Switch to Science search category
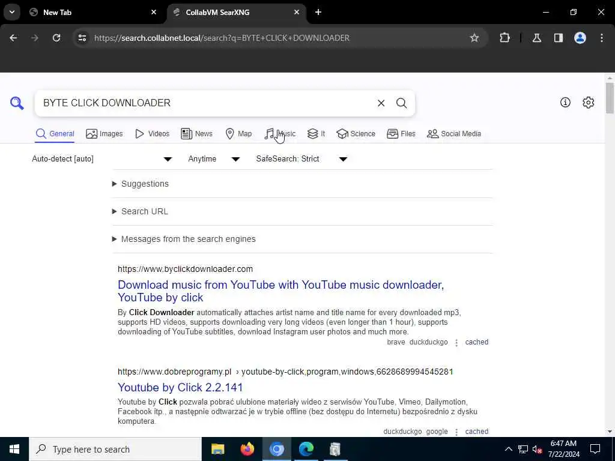Viewport: 615px width, 461px height. pos(356,134)
